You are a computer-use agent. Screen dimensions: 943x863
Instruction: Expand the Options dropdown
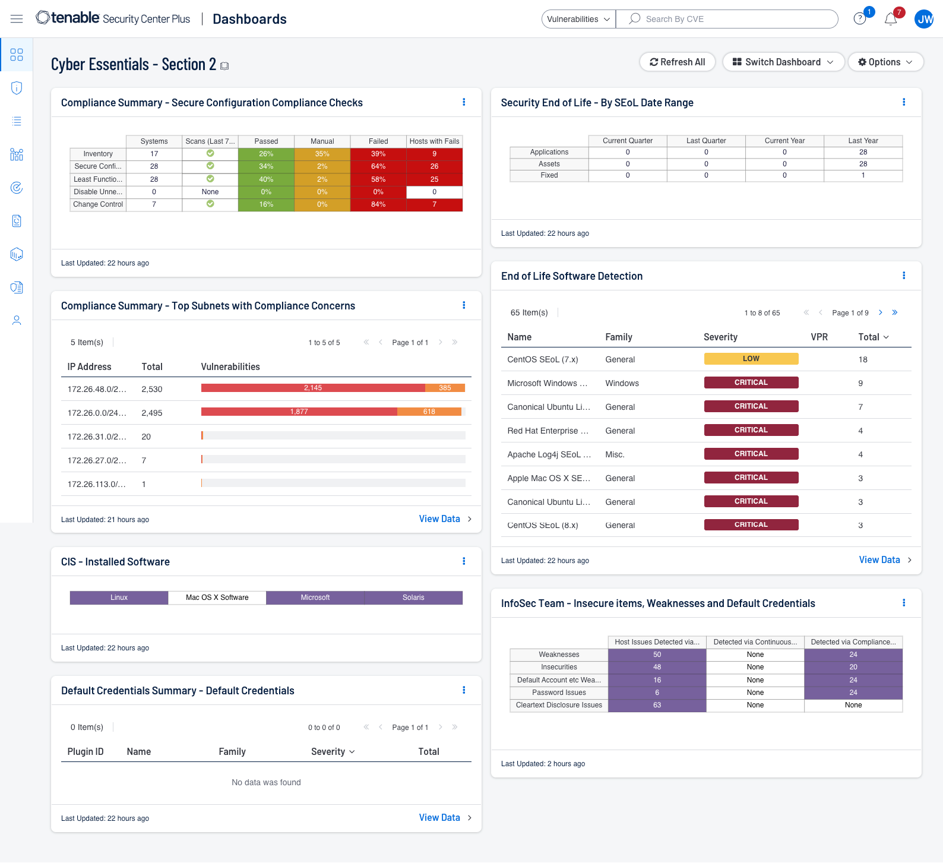885,62
